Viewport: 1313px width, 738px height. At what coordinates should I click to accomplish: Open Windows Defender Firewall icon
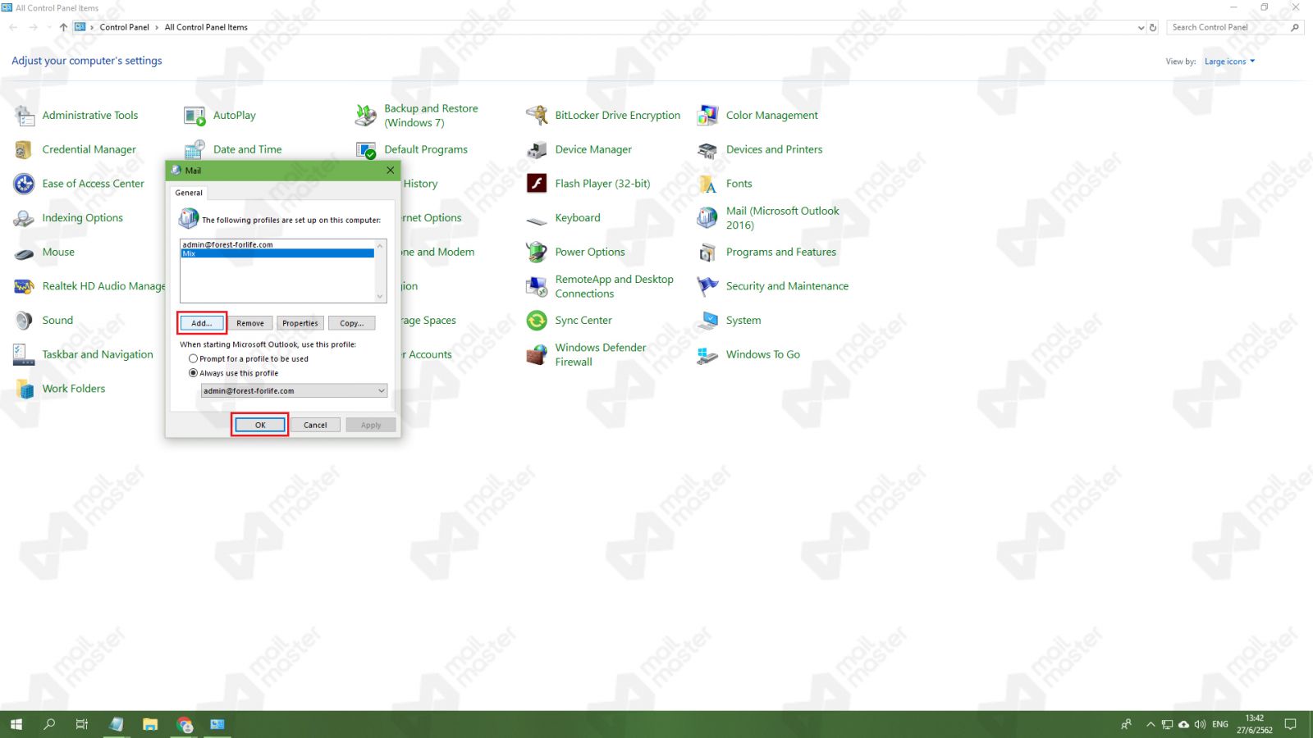pyautogui.click(x=537, y=355)
